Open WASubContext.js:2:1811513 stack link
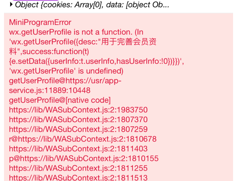The width and height of the screenshot is (238, 181). click(78, 178)
